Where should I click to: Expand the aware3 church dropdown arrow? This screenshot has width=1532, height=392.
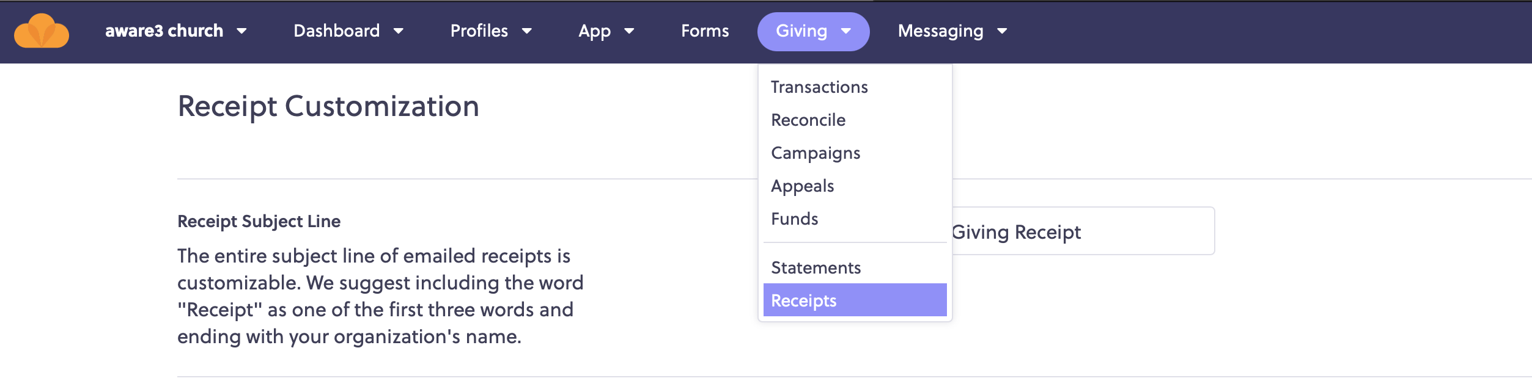click(241, 31)
